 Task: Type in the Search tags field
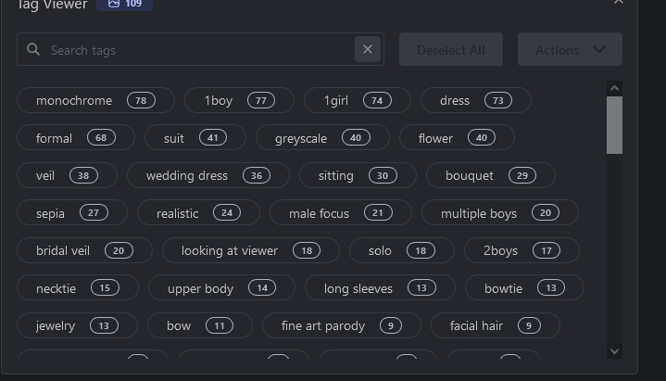pos(195,50)
